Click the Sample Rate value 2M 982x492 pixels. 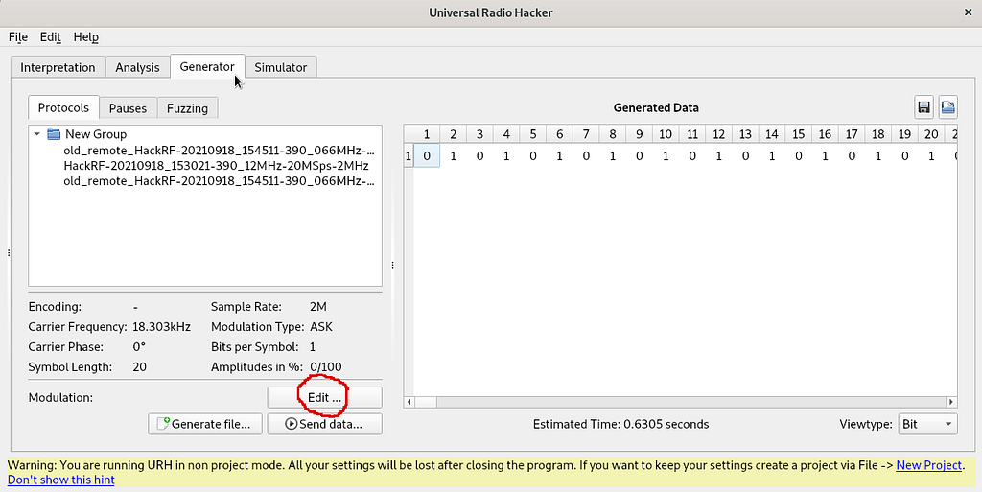(318, 307)
